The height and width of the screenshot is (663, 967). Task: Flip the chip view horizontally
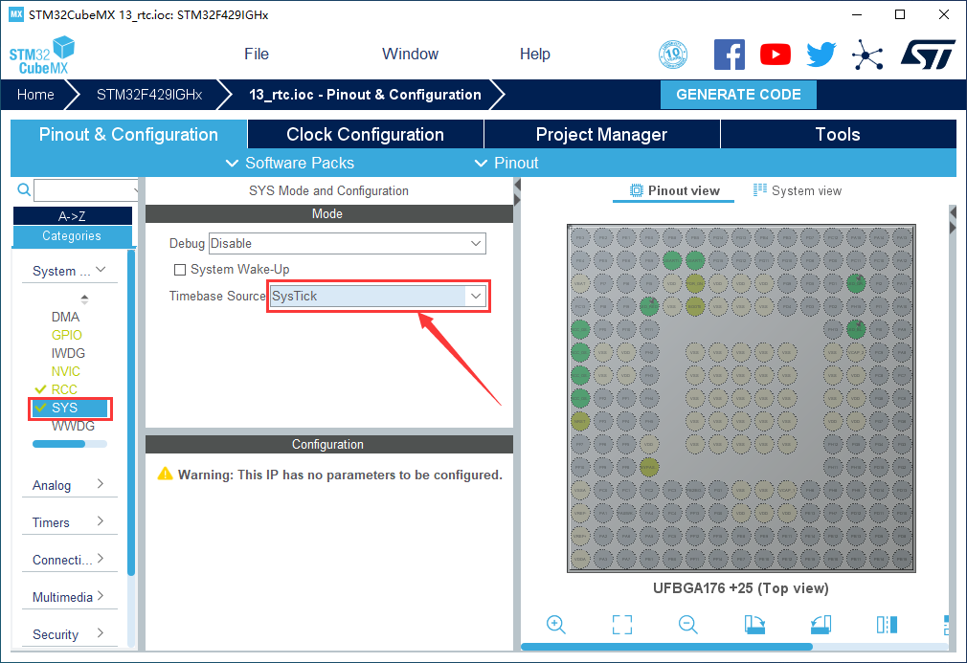(x=887, y=625)
